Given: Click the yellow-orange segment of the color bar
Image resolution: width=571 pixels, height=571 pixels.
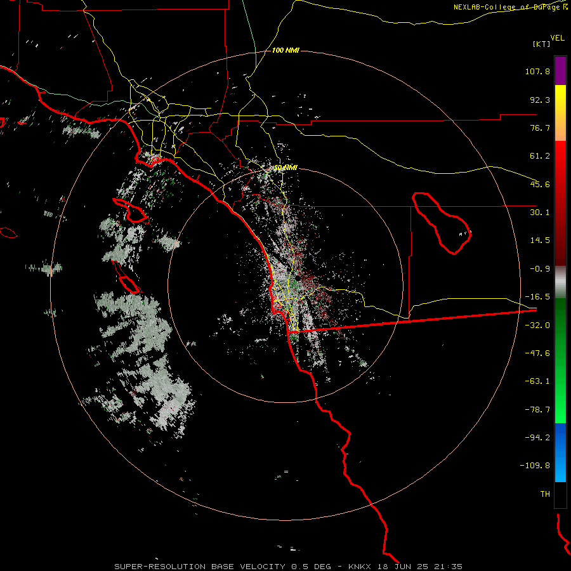Looking at the screenshot, I should [x=560, y=113].
